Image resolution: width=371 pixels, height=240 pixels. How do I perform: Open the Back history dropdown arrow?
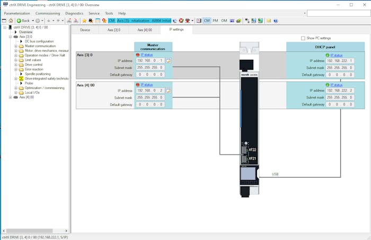coord(32,21)
